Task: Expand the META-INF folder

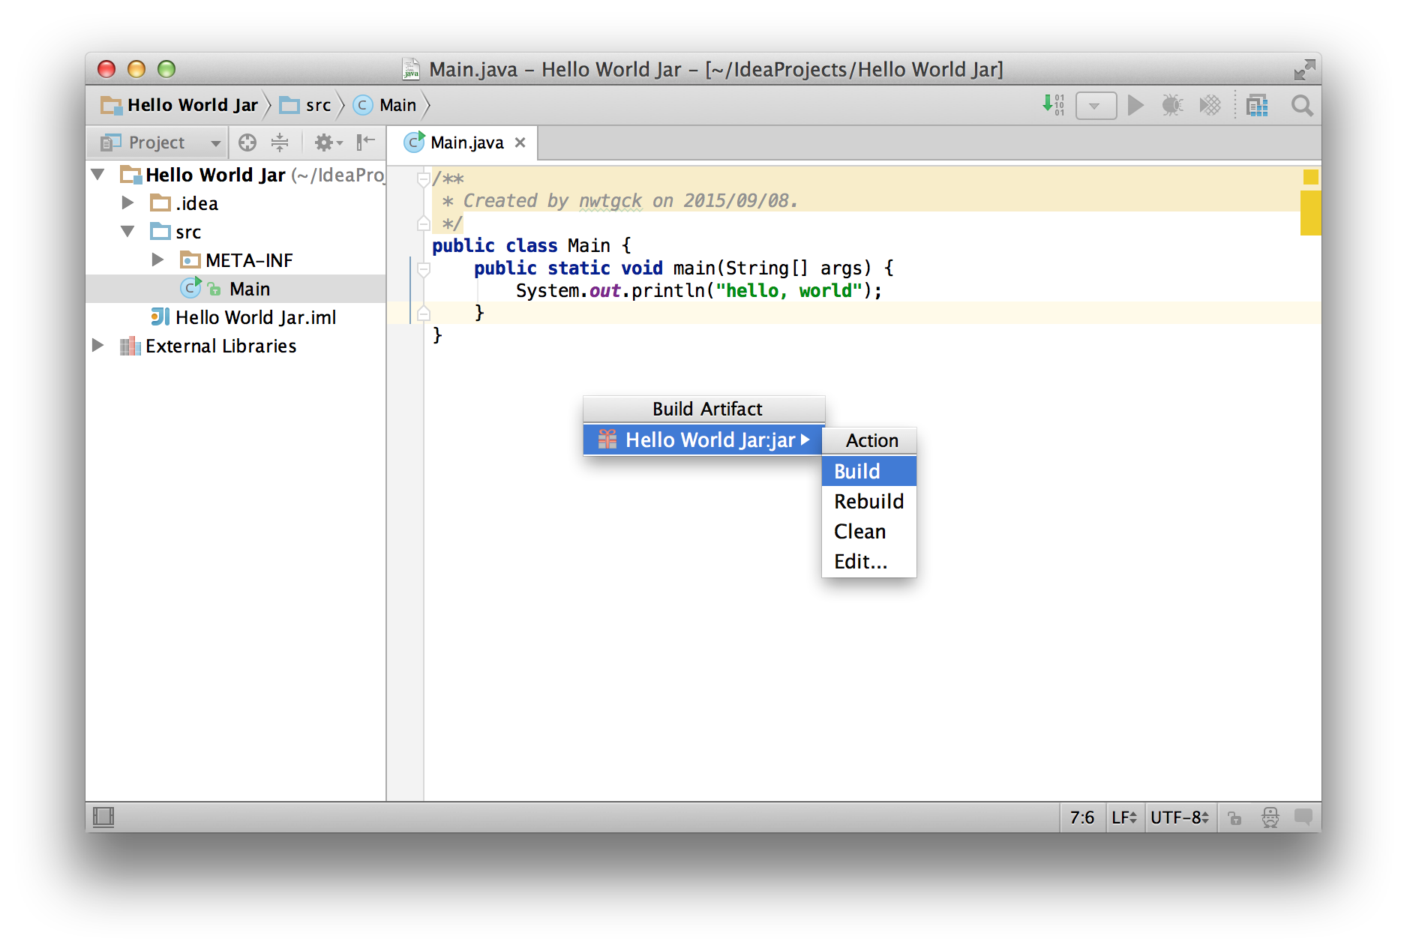Action: [158, 259]
